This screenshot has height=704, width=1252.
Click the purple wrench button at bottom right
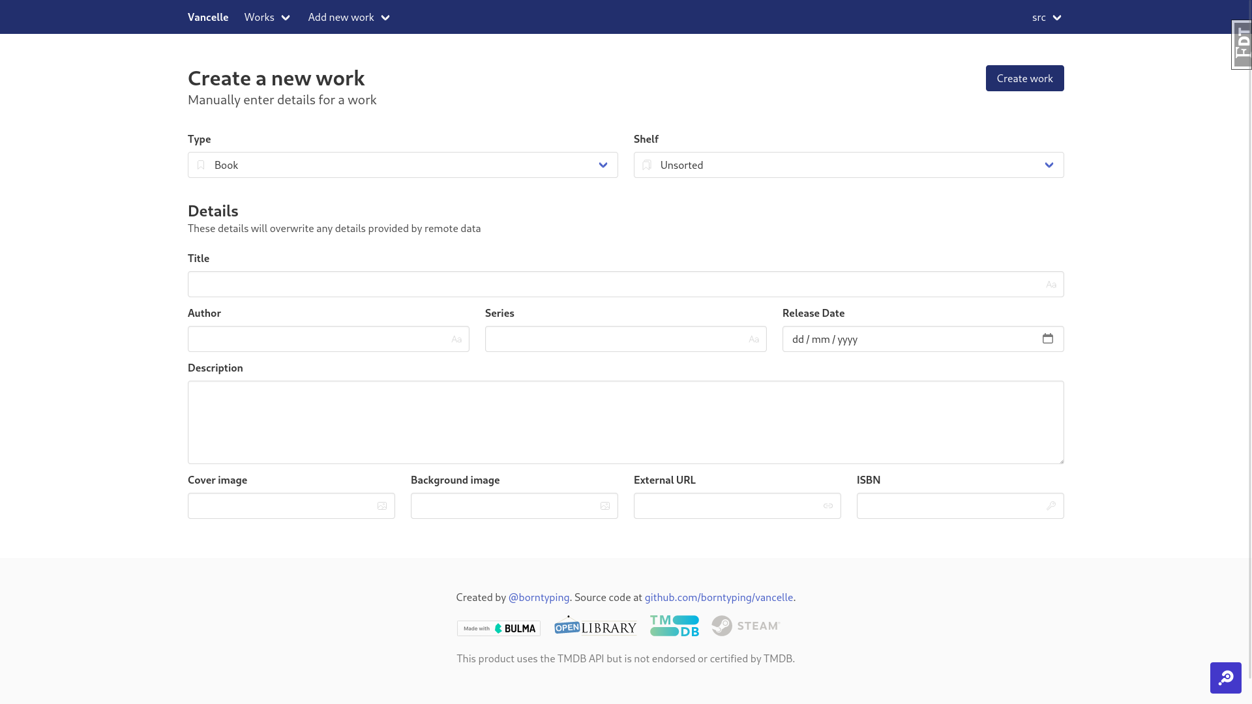pos(1225,678)
